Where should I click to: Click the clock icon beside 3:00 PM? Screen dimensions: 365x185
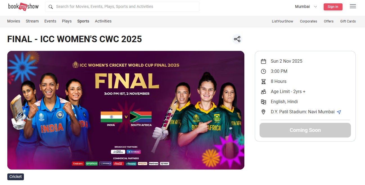(x=263, y=71)
